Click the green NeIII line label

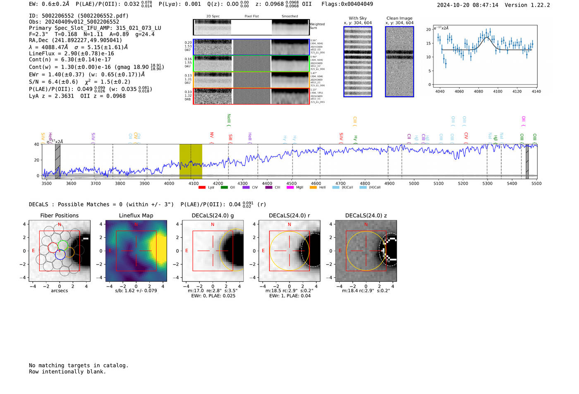pos(229,120)
